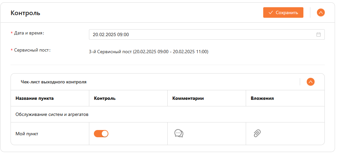Screen dimensions: 337x153
Task: Focus the Дата и время input field
Action: click(198, 34)
